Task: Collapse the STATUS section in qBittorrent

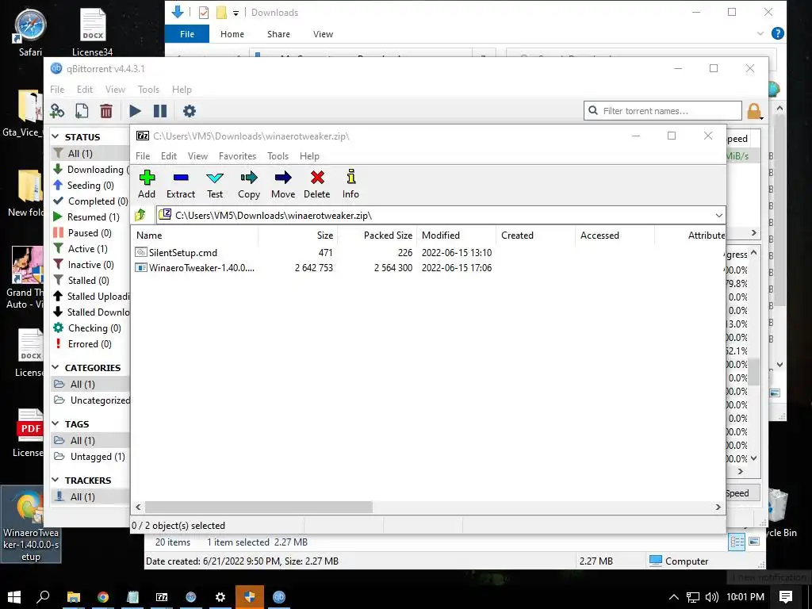Action: [56, 136]
